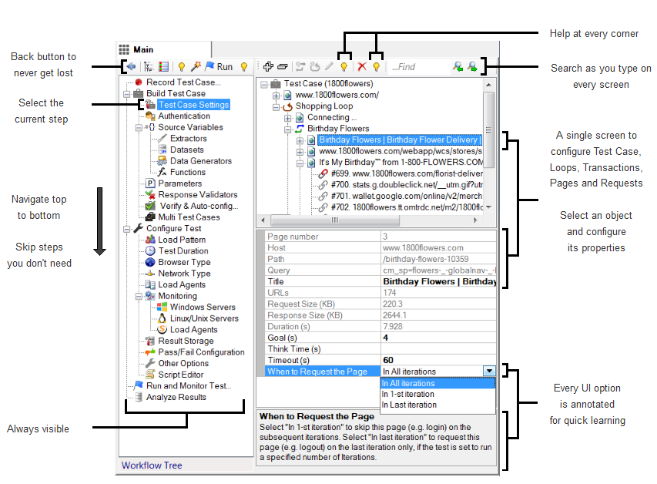
Task: Click the add (plus) icon above the test tree
Action: [x=267, y=66]
